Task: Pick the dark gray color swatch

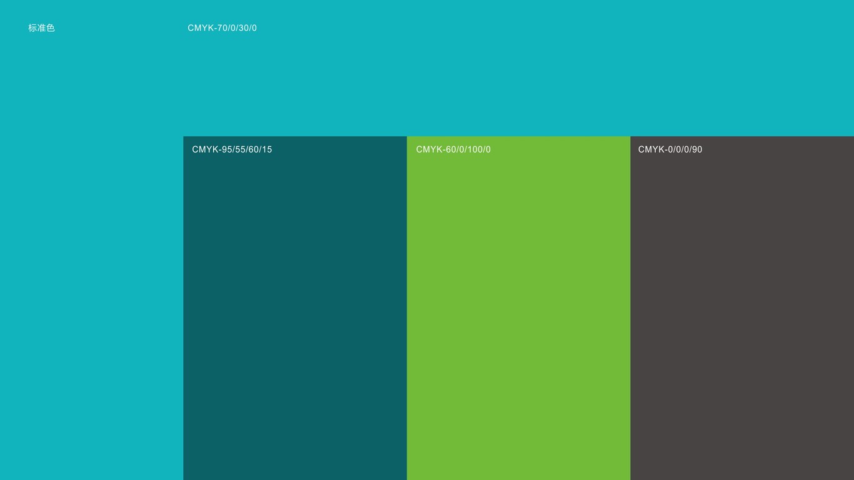Action: click(x=742, y=308)
